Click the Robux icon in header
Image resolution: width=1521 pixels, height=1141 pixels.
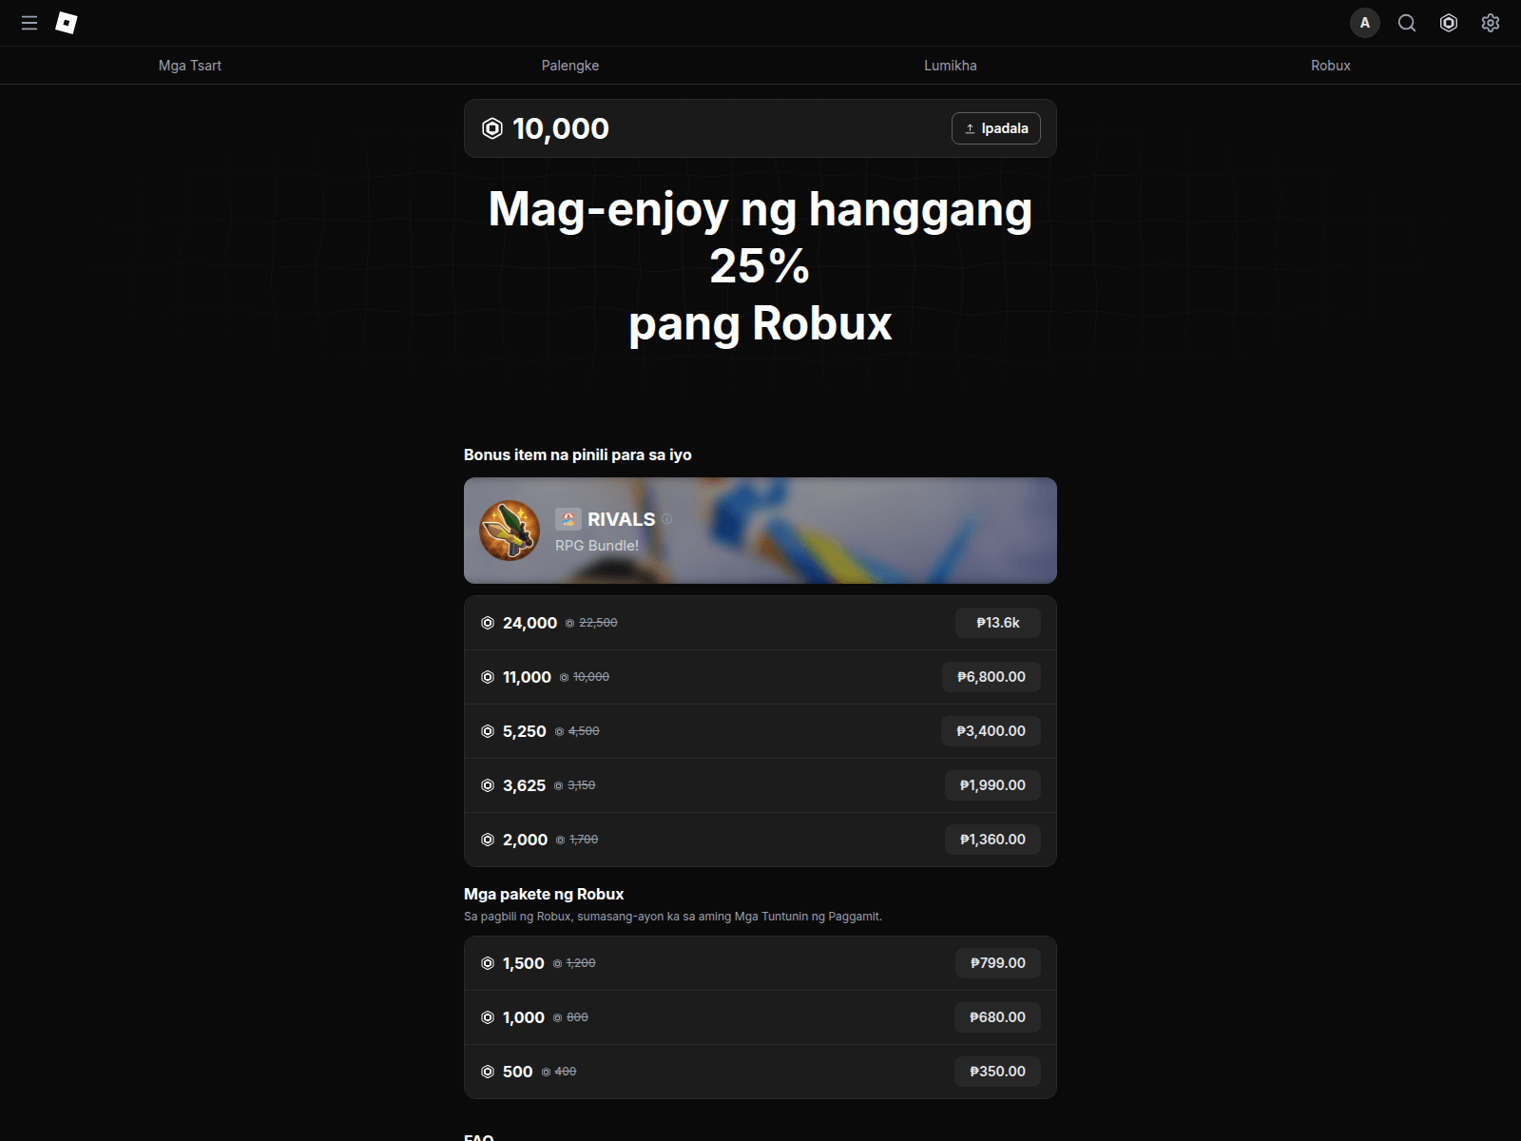[x=1449, y=23]
